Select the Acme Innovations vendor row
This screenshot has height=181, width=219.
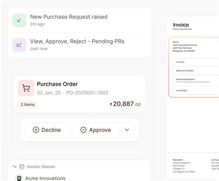[x=79, y=178]
